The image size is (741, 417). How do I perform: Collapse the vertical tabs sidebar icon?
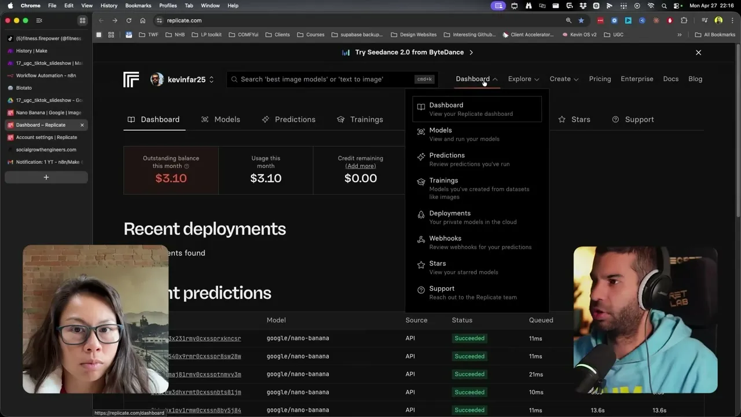click(x=39, y=20)
